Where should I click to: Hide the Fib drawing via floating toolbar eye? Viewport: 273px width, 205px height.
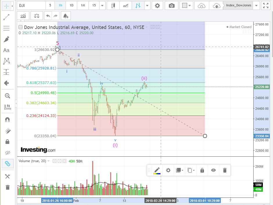(213, 170)
